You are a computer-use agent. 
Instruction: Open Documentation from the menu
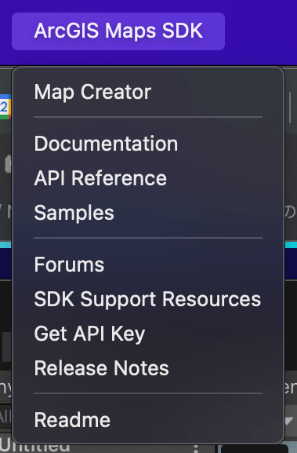(x=148, y=144)
